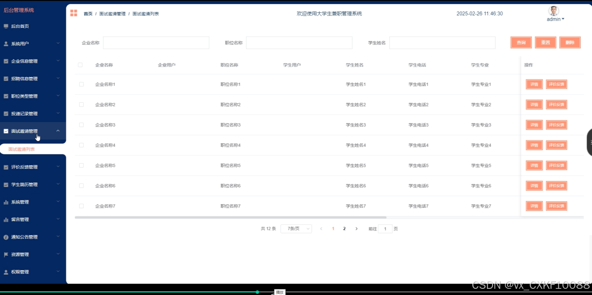This screenshot has height=295, width=592.
Task: Open 详情 for 企业名称1 row
Action: [x=534, y=84]
